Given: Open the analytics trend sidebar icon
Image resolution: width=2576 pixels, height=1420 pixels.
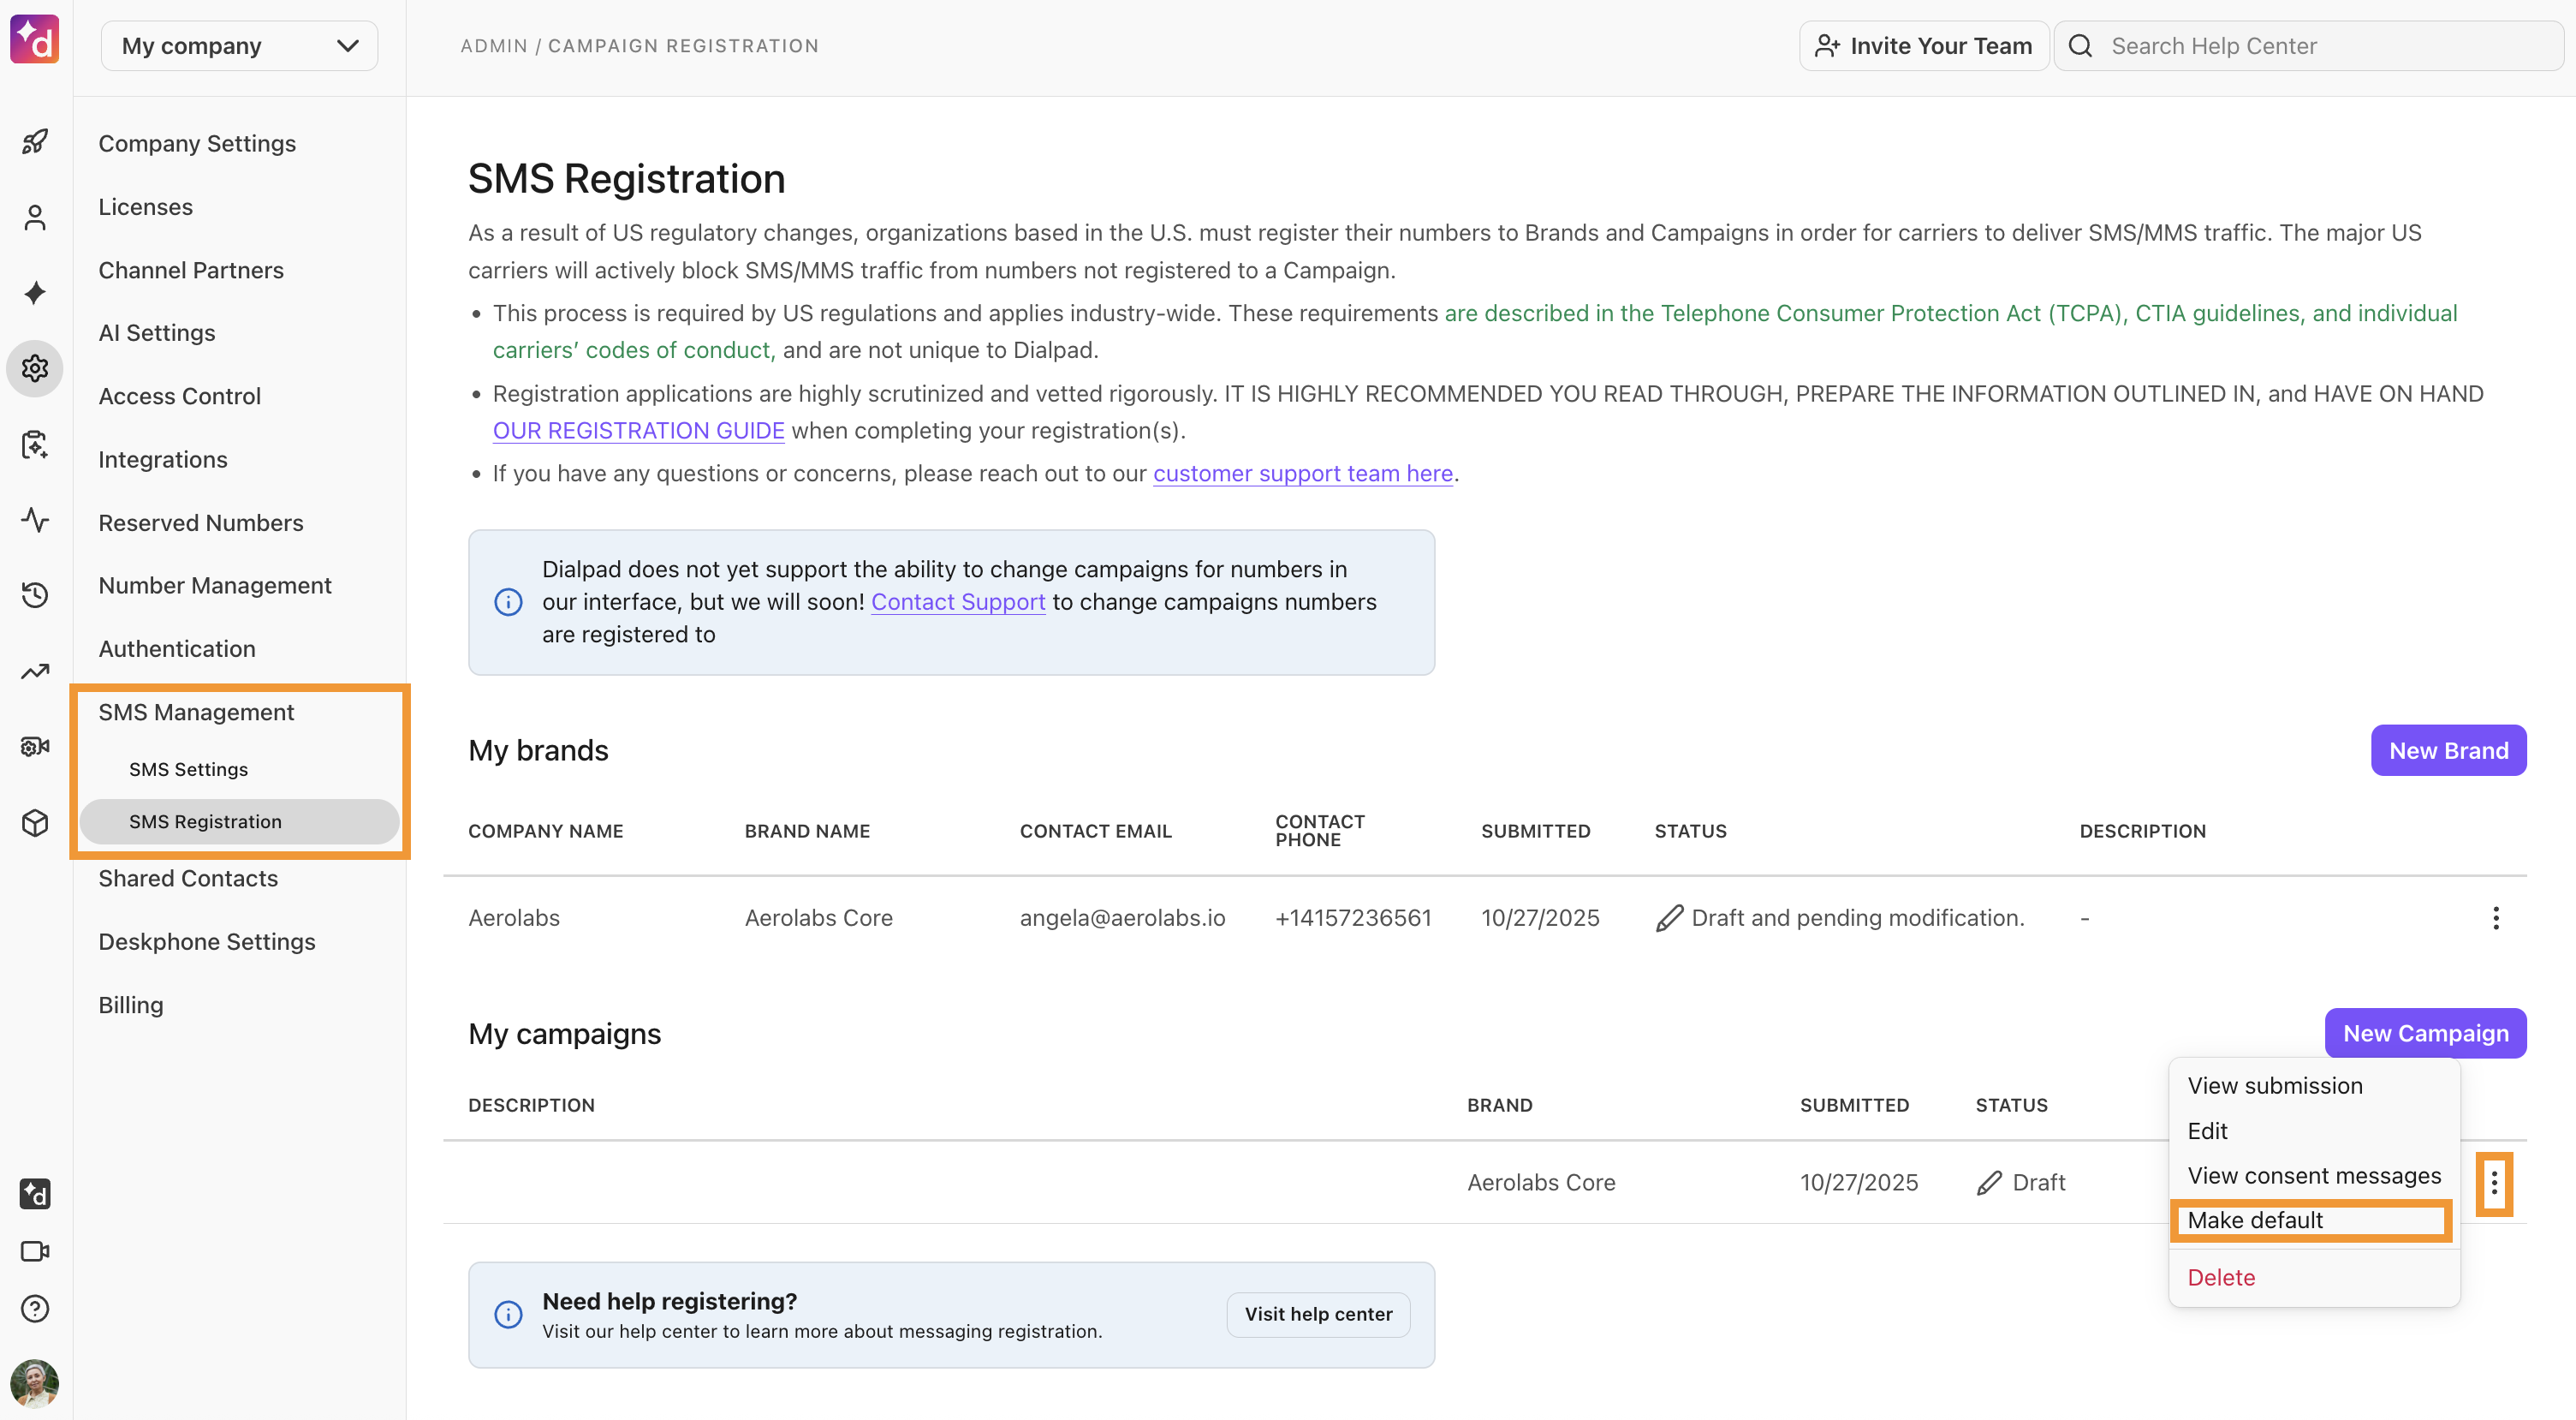Looking at the screenshot, I should pos(35,671).
